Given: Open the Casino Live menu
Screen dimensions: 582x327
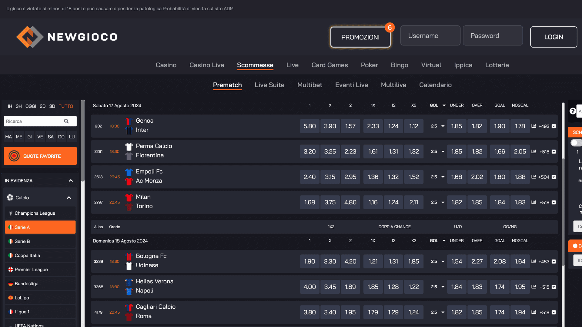Looking at the screenshot, I should click(207, 65).
